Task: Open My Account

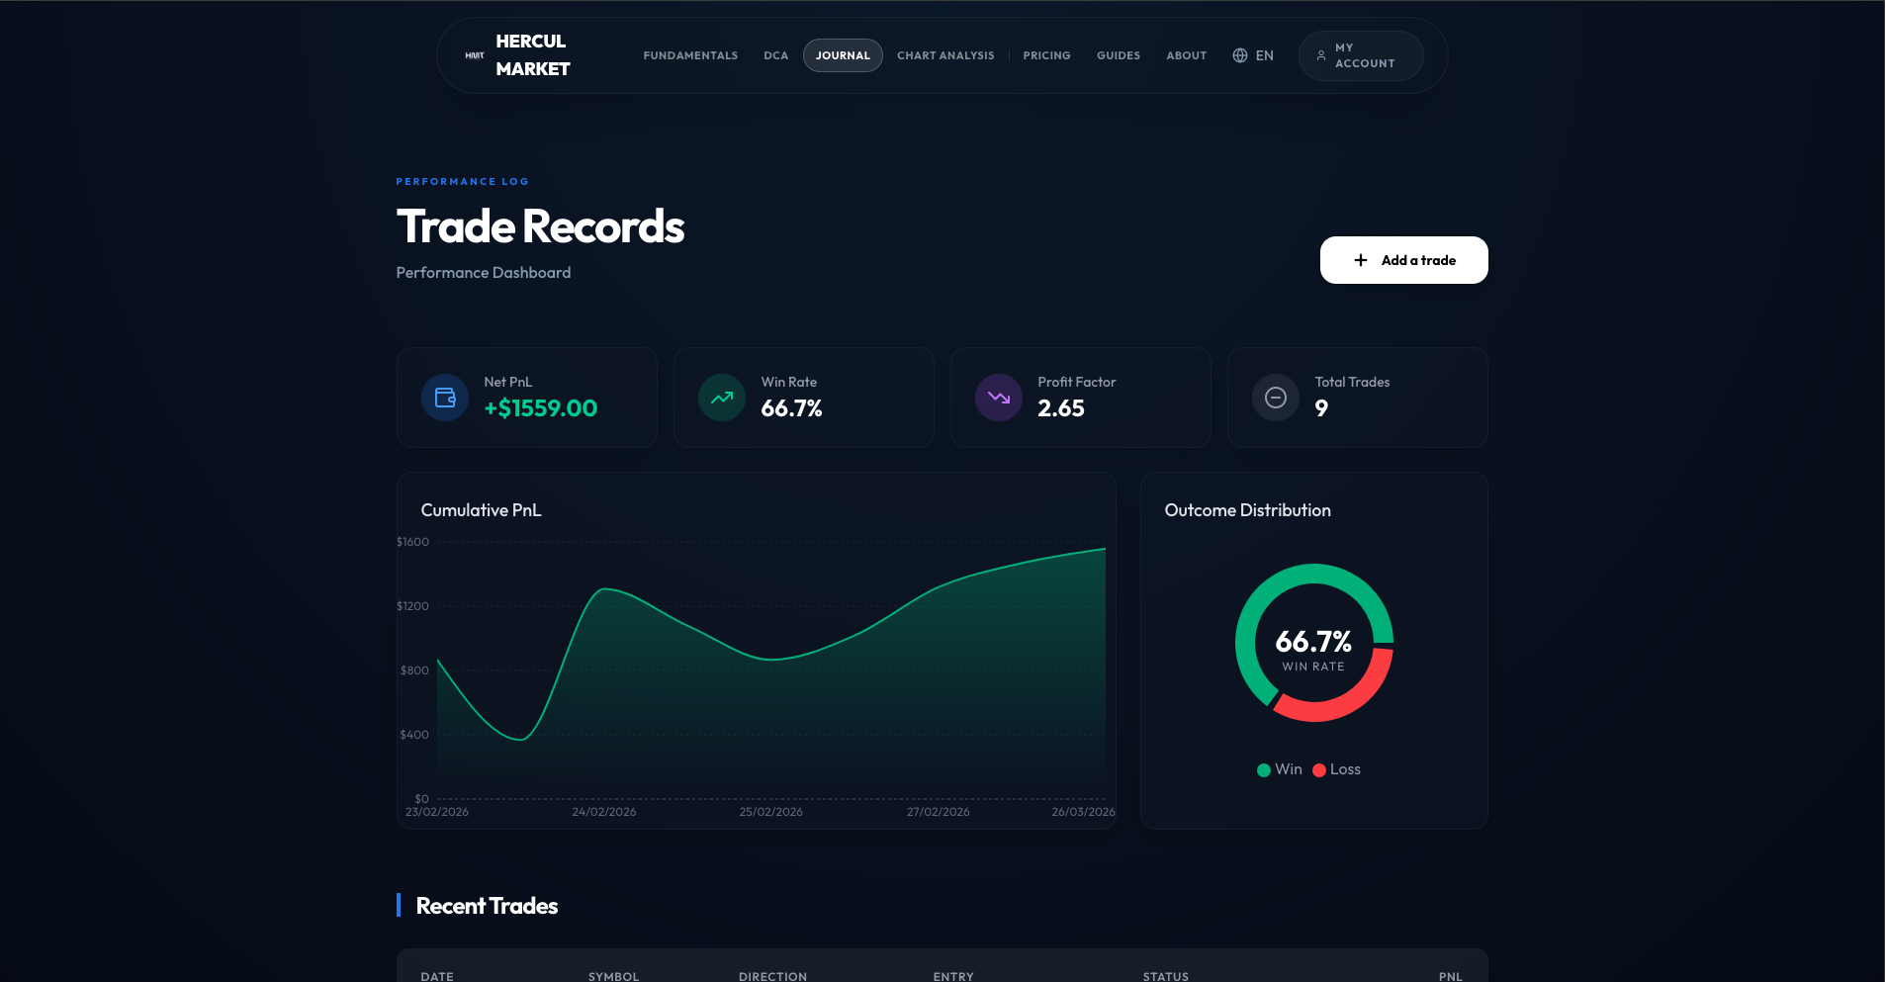Action: click(x=1361, y=55)
